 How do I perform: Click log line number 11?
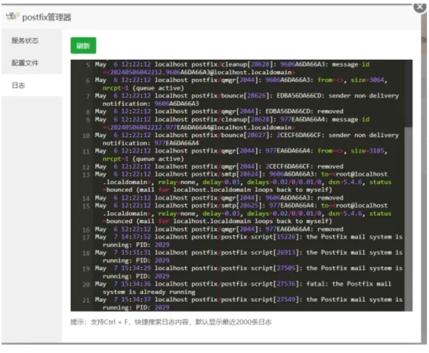[86, 151]
